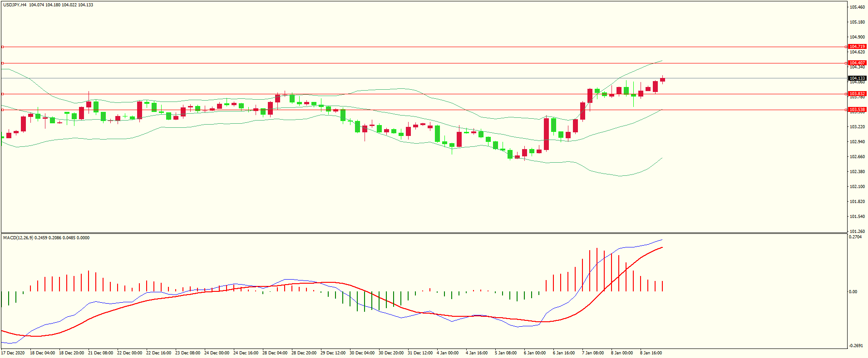868x358 pixels.
Task: Click the most recent candlestick on chart
Action: coord(662,80)
